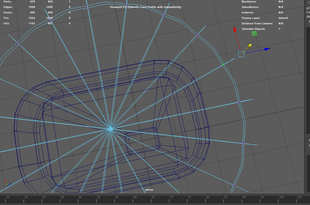Click the Edges label in the heads-up display
310x205 pixels.
(x=8, y=7)
